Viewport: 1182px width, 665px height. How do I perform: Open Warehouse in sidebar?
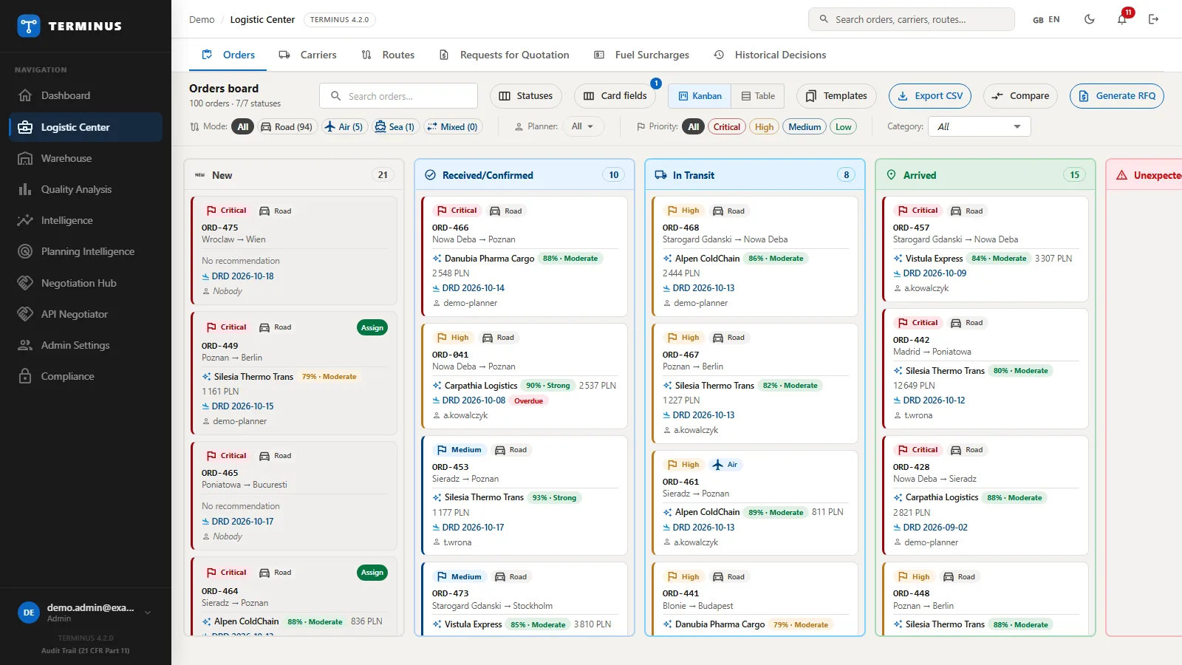click(86, 158)
